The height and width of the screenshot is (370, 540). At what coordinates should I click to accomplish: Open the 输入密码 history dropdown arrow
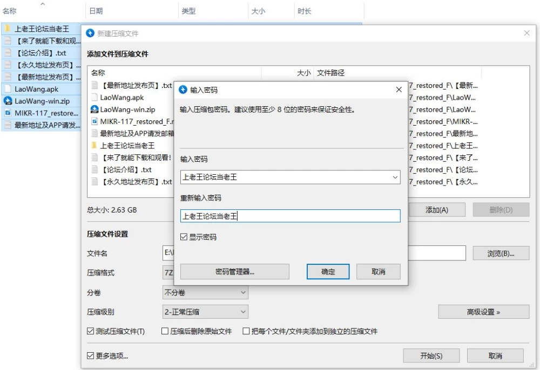click(395, 177)
